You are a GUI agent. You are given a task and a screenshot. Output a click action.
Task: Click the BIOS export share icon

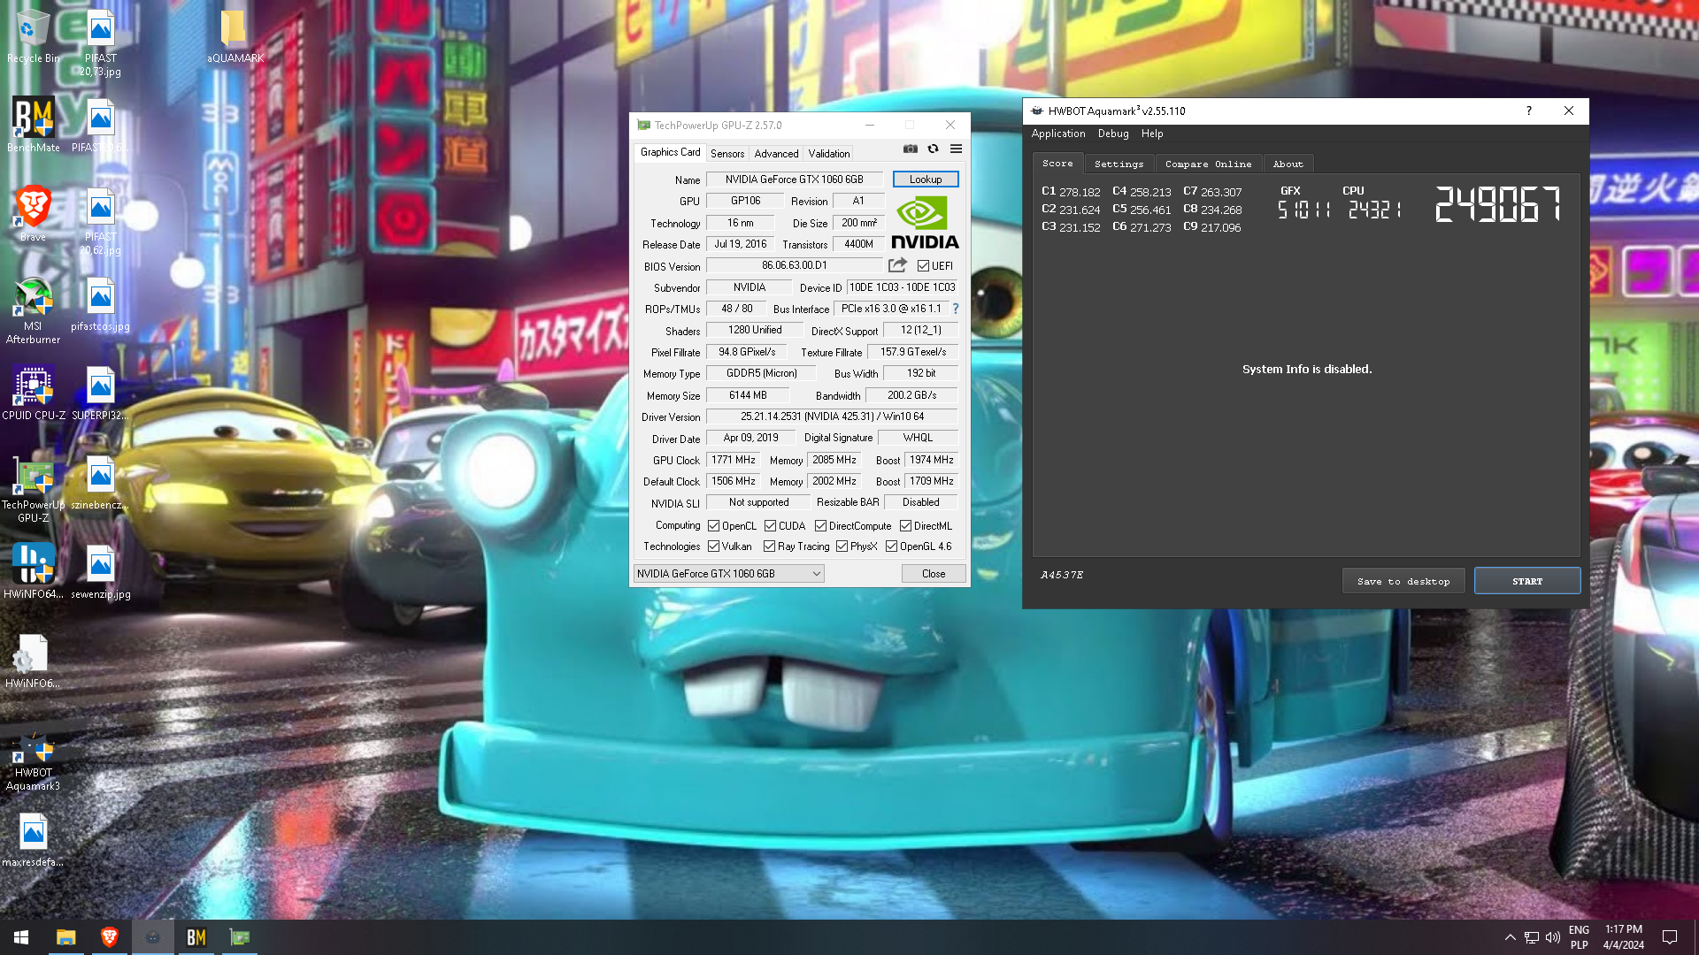pos(897,265)
